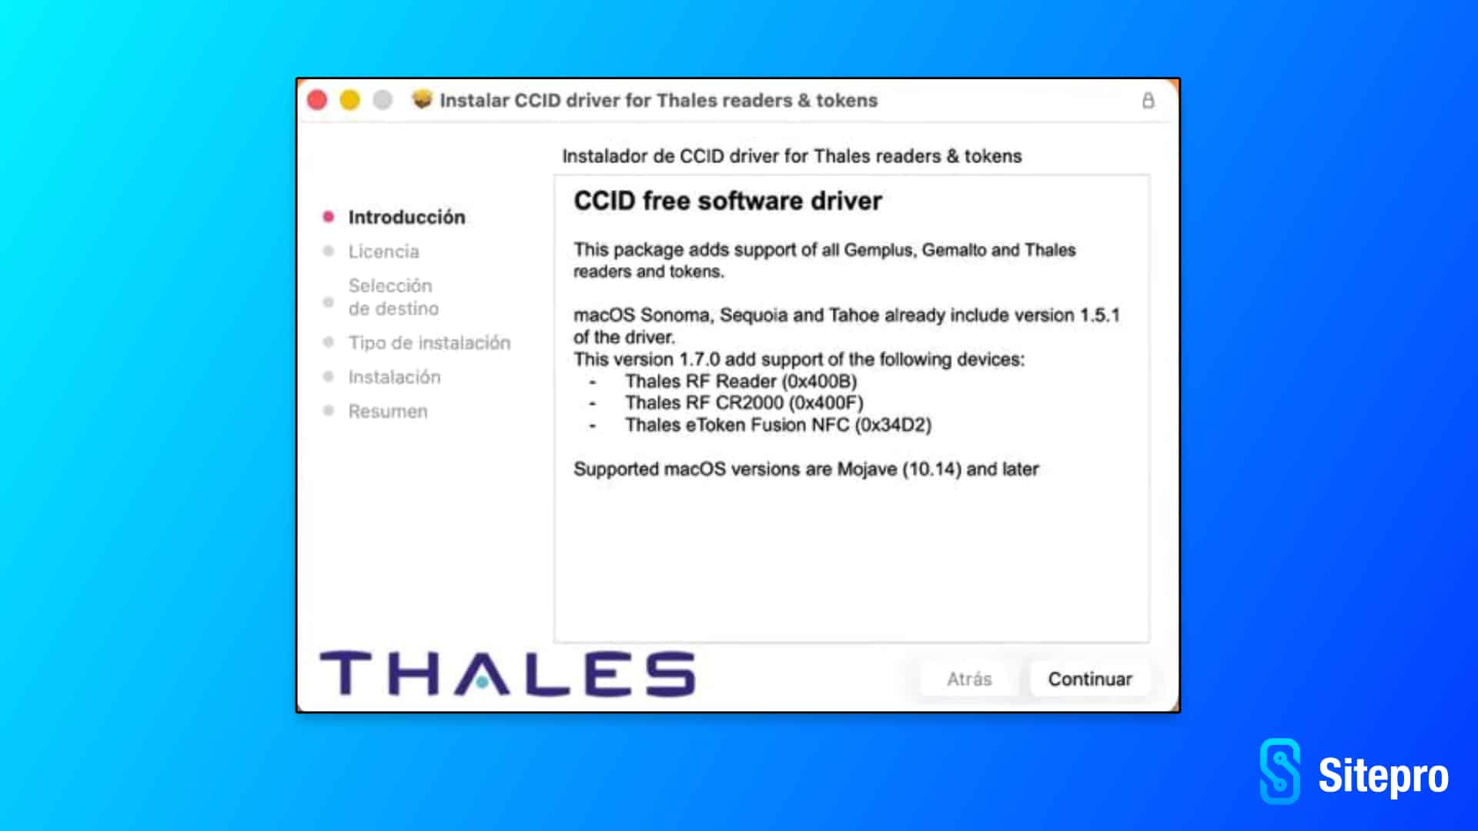Select the Introducción step in sidebar
This screenshot has height=831, width=1478.
tap(406, 217)
